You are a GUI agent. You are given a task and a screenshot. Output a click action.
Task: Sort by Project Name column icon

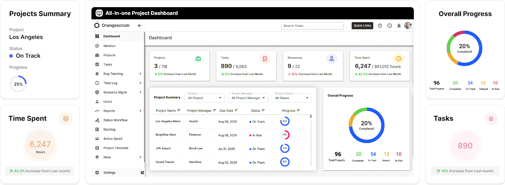click(179, 110)
